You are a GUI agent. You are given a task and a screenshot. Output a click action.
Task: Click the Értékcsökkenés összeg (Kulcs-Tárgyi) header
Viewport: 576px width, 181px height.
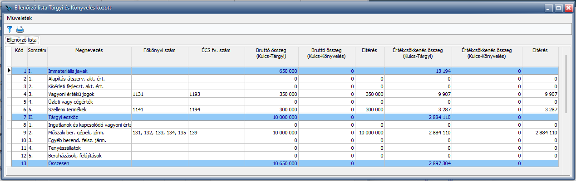pyautogui.click(x=419, y=56)
